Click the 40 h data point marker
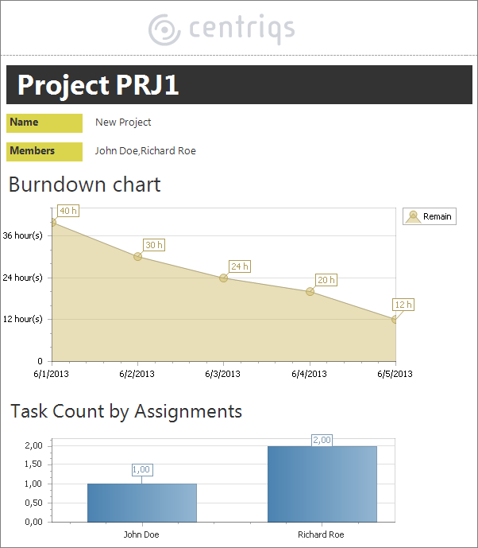The height and width of the screenshot is (548, 478). coord(52,223)
